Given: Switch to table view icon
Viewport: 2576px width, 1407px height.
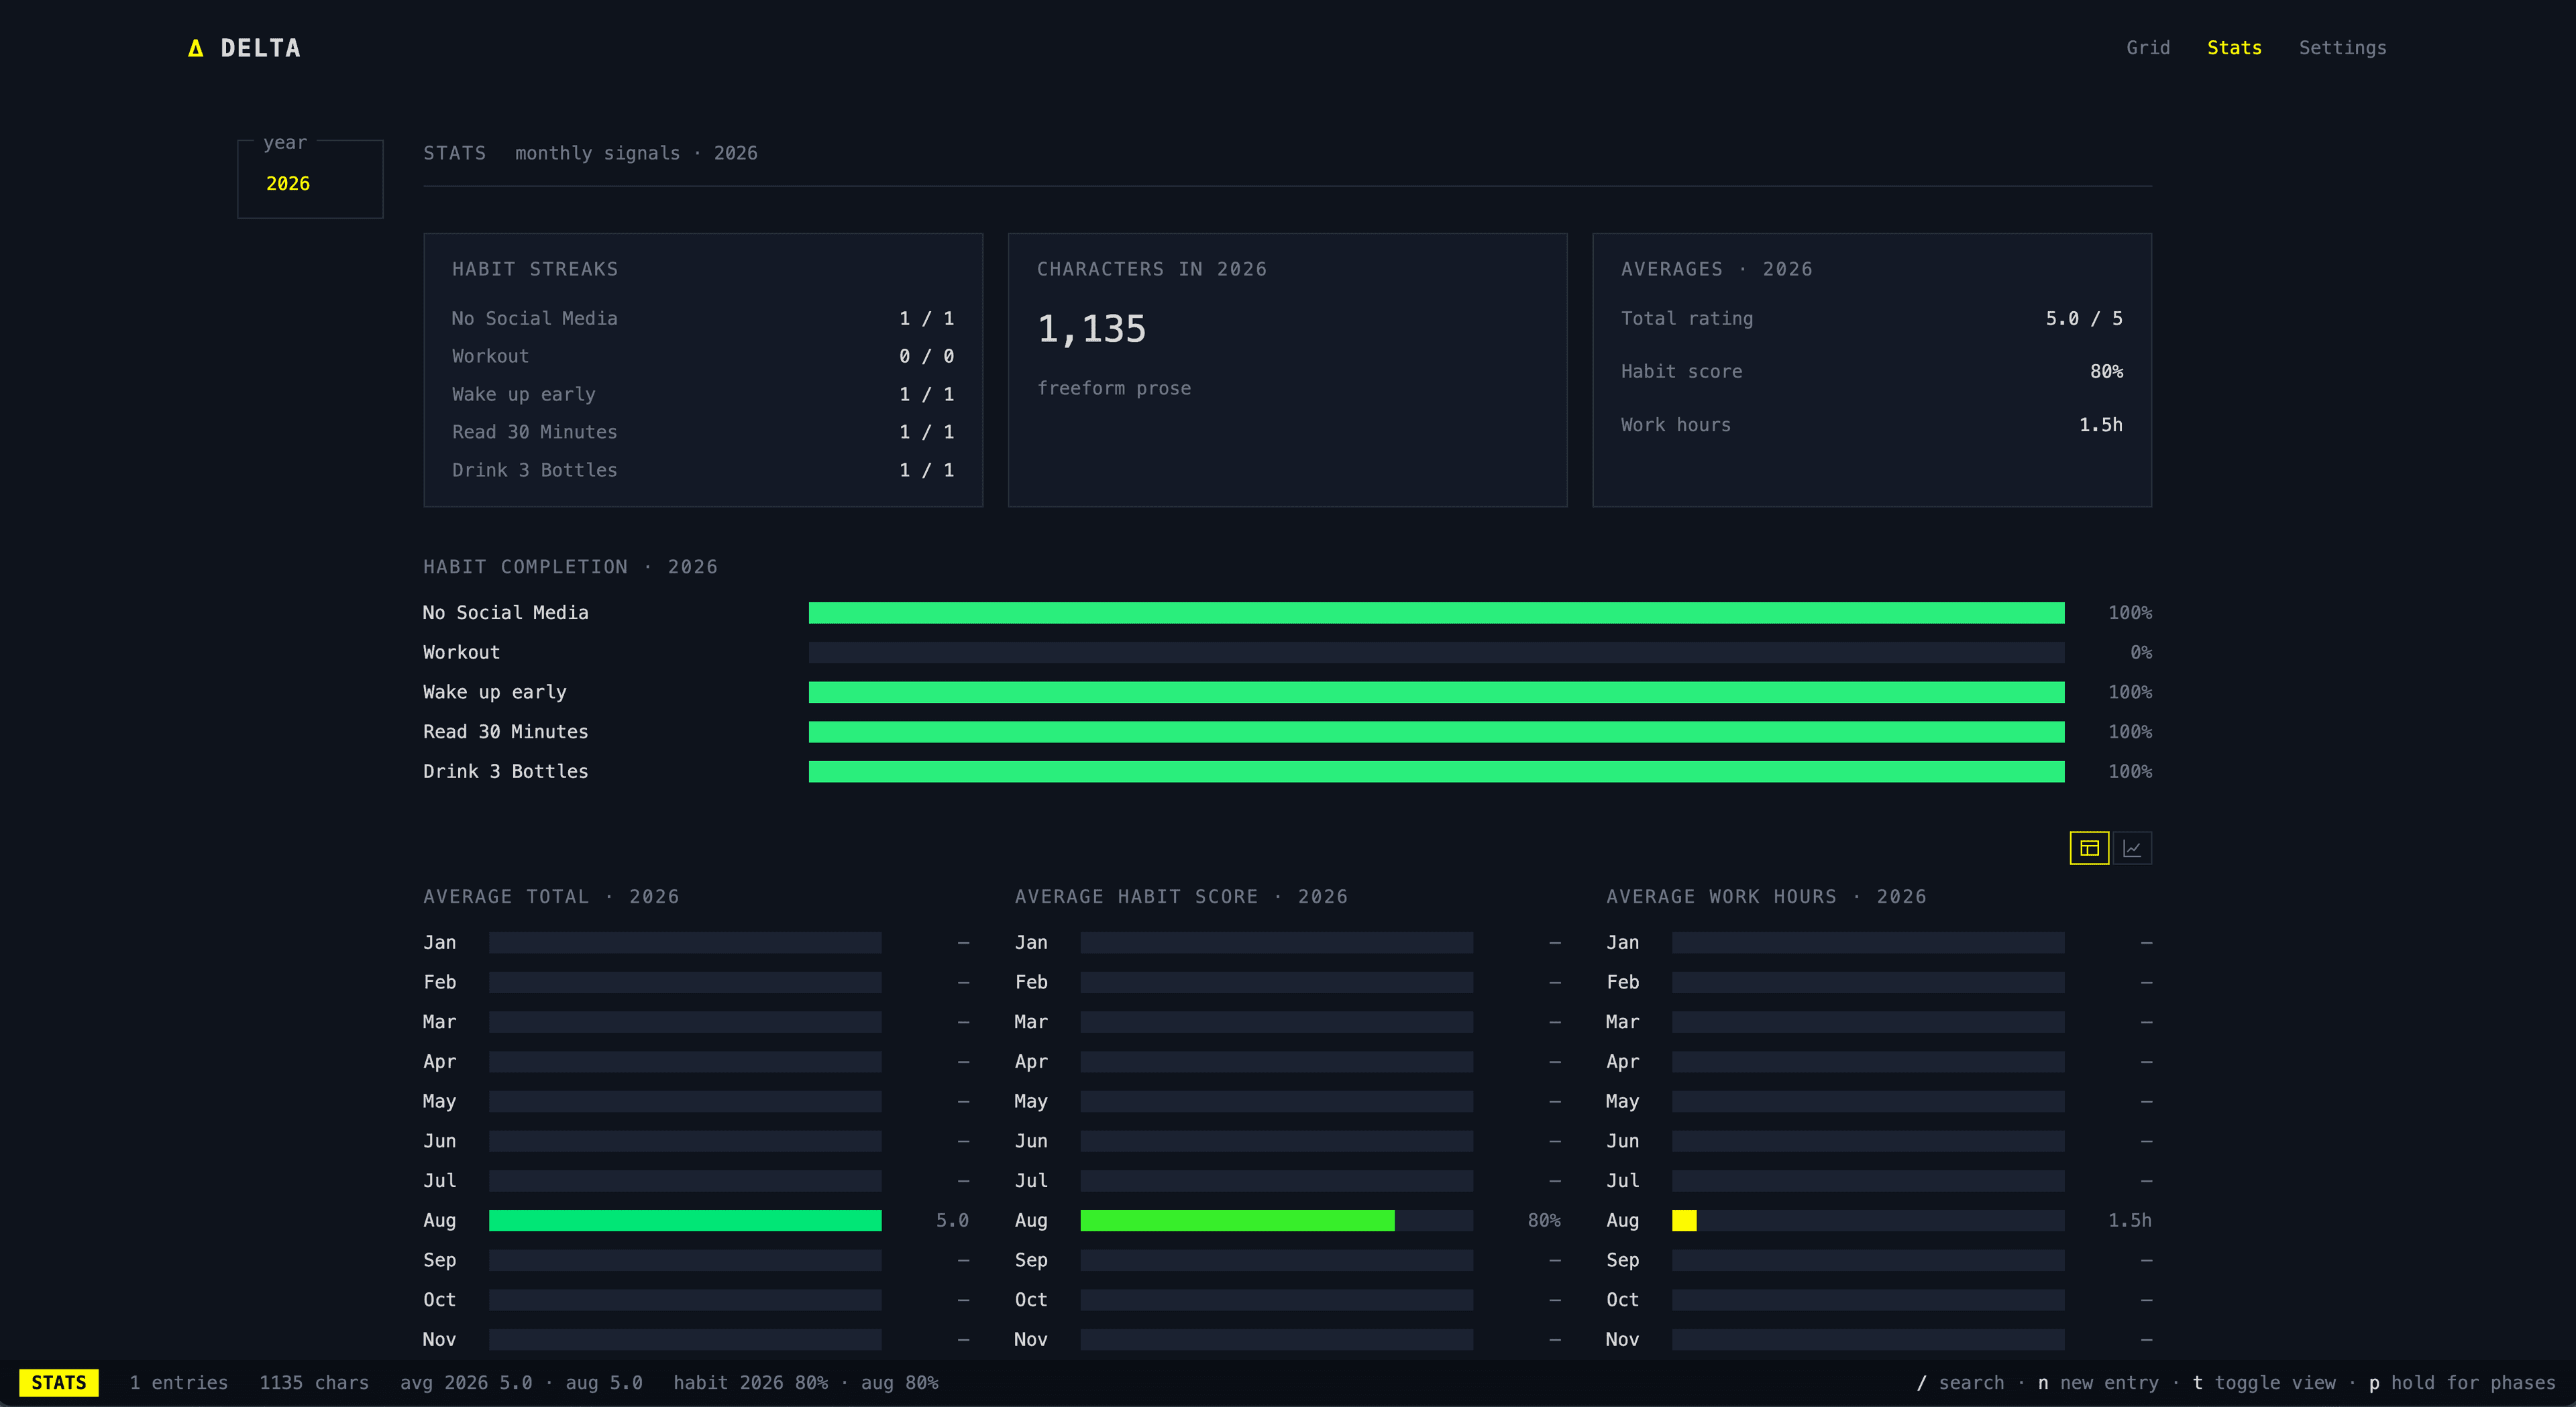Looking at the screenshot, I should (2089, 848).
